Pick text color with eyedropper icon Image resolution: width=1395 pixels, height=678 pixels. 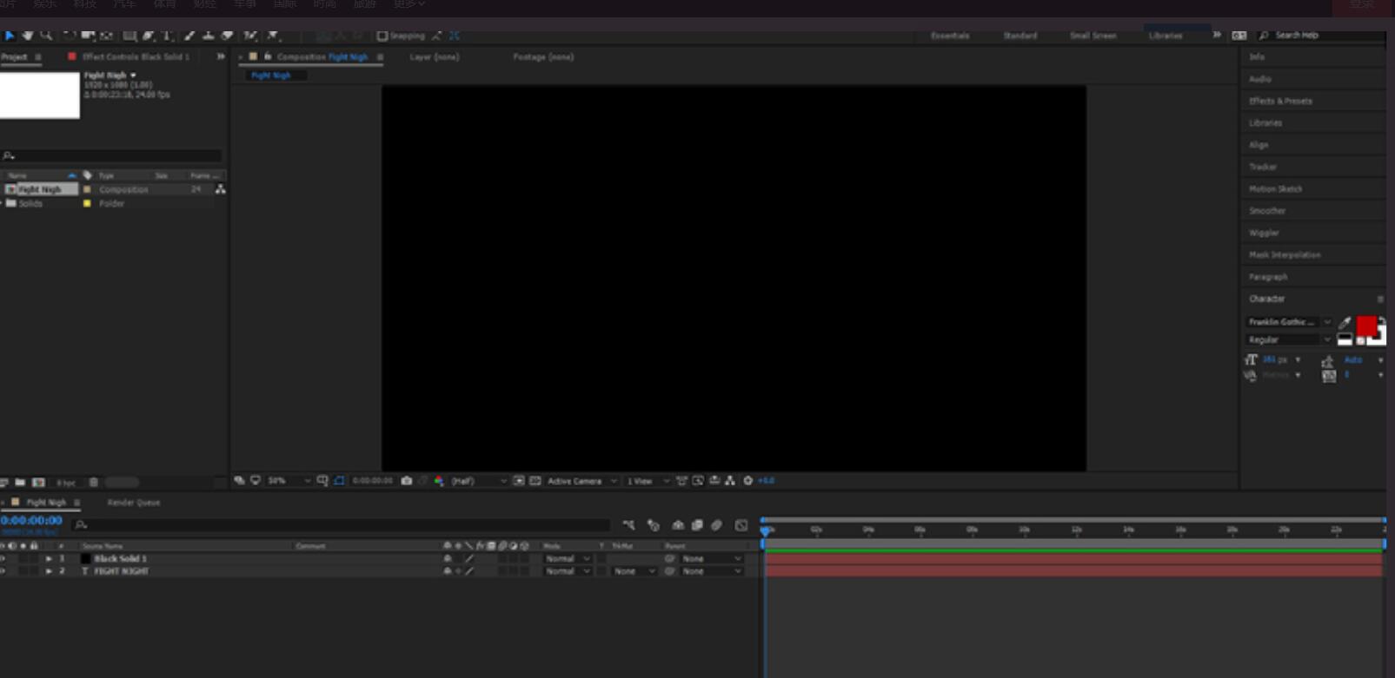tap(1345, 323)
